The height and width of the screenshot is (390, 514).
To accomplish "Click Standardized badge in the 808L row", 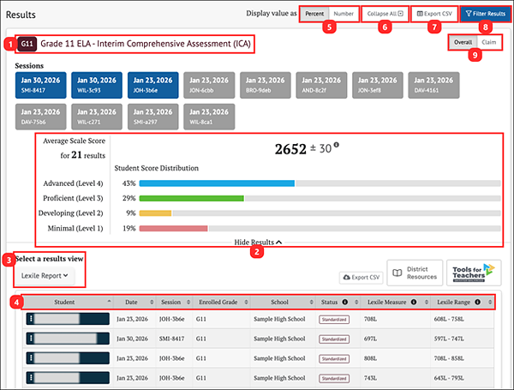I will pos(334,359).
